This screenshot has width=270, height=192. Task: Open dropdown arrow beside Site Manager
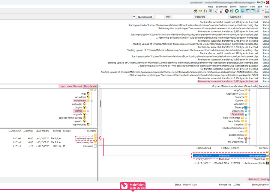(x=263, y=11)
